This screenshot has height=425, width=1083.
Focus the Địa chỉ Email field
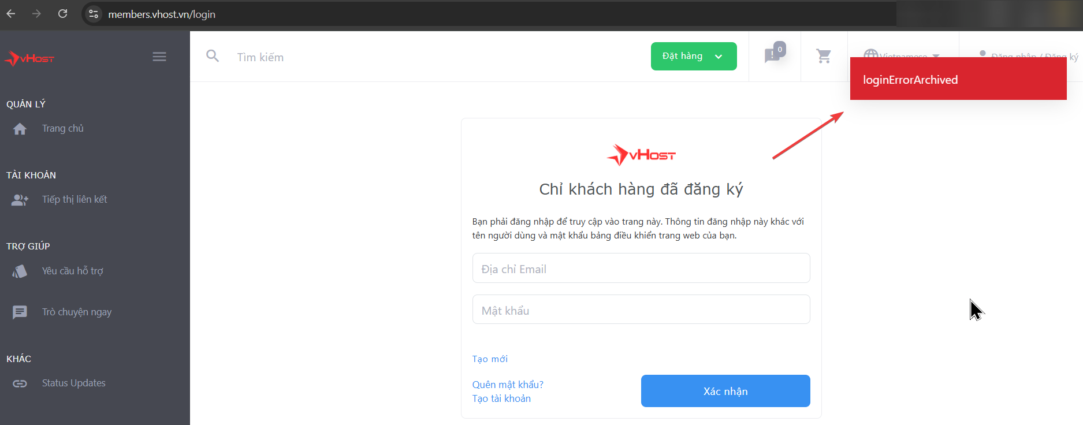tap(641, 269)
